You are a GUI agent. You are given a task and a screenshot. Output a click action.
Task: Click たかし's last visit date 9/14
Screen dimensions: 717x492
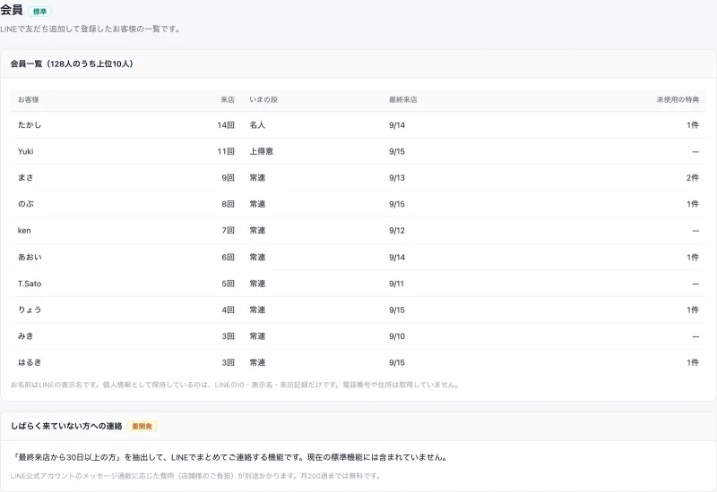(x=397, y=125)
